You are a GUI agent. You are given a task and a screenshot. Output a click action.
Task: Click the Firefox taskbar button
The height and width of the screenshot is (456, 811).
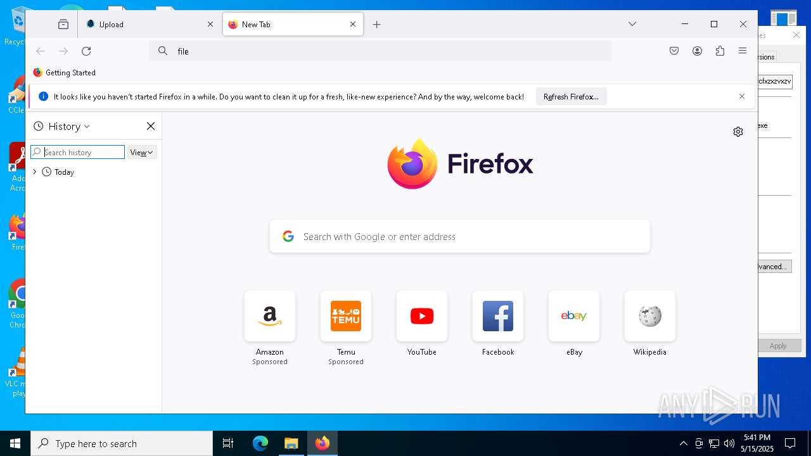(322, 443)
